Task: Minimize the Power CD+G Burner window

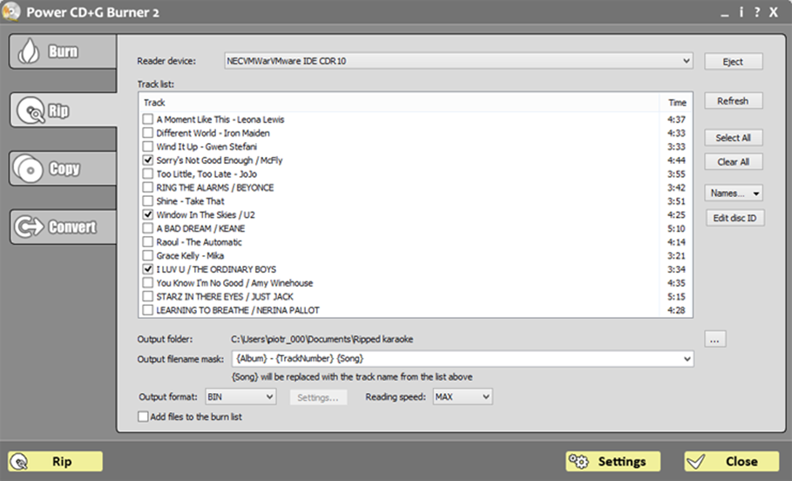Action: (x=725, y=14)
